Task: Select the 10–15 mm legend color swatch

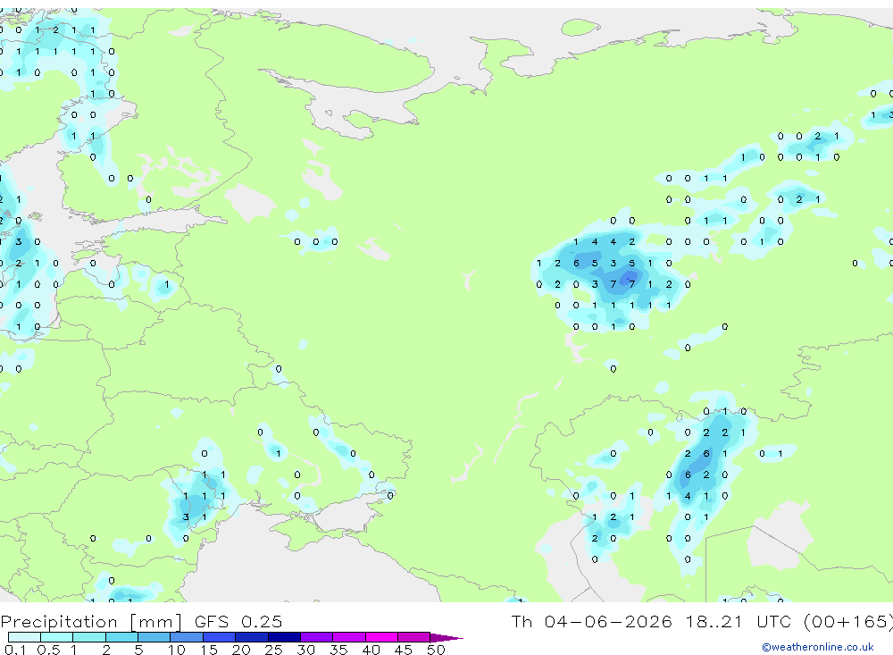Action: tap(187, 637)
